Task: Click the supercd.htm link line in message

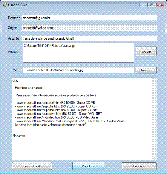Action: pyautogui.click(x=55, y=103)
